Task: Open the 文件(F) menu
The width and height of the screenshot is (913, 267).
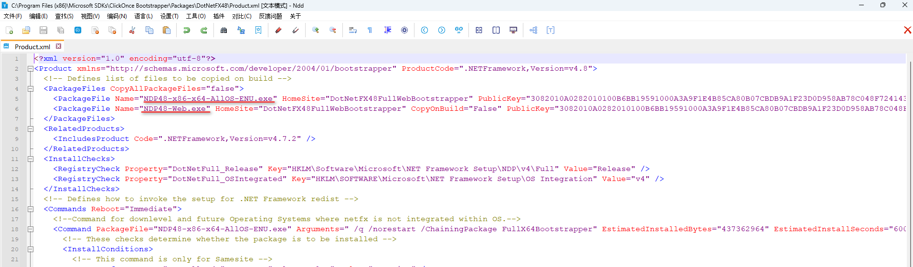Action: (13, 16)
